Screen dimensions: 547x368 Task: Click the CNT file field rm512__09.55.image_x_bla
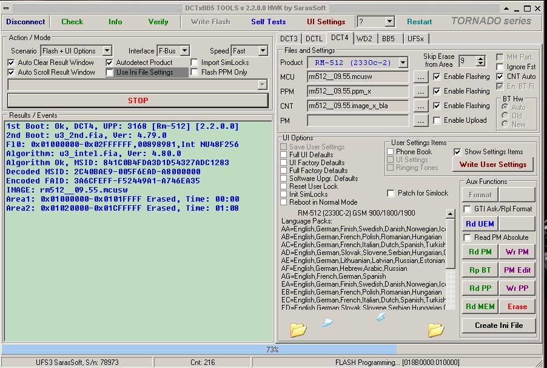358,106
